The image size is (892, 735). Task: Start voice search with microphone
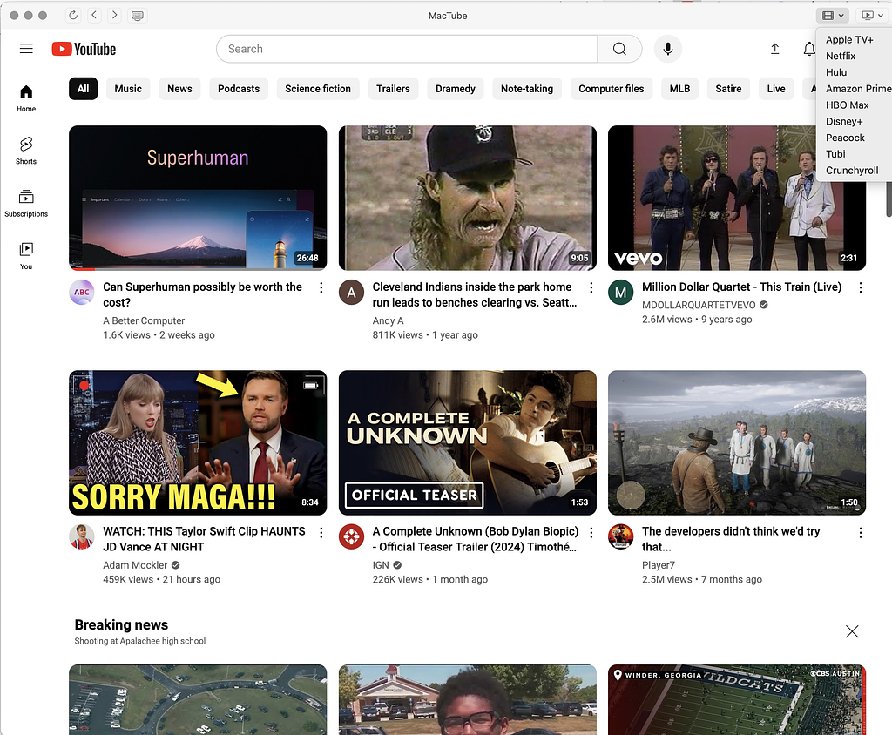pos(668,49)
